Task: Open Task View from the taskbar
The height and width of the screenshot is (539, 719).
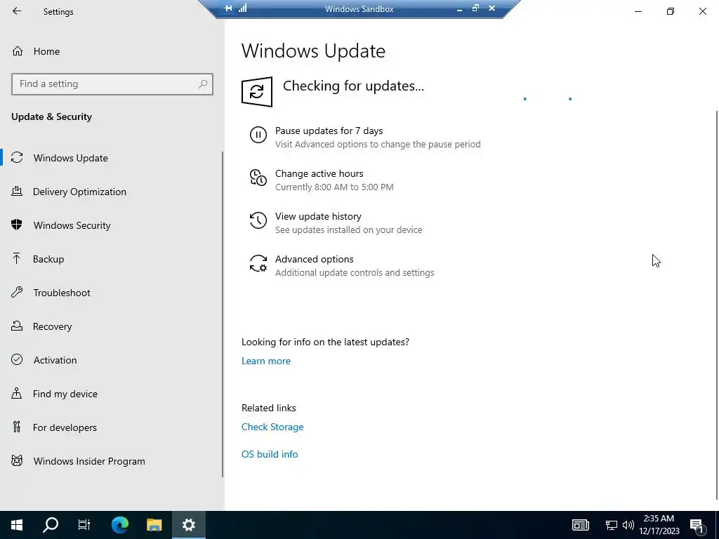Action: tap(84, 525)
